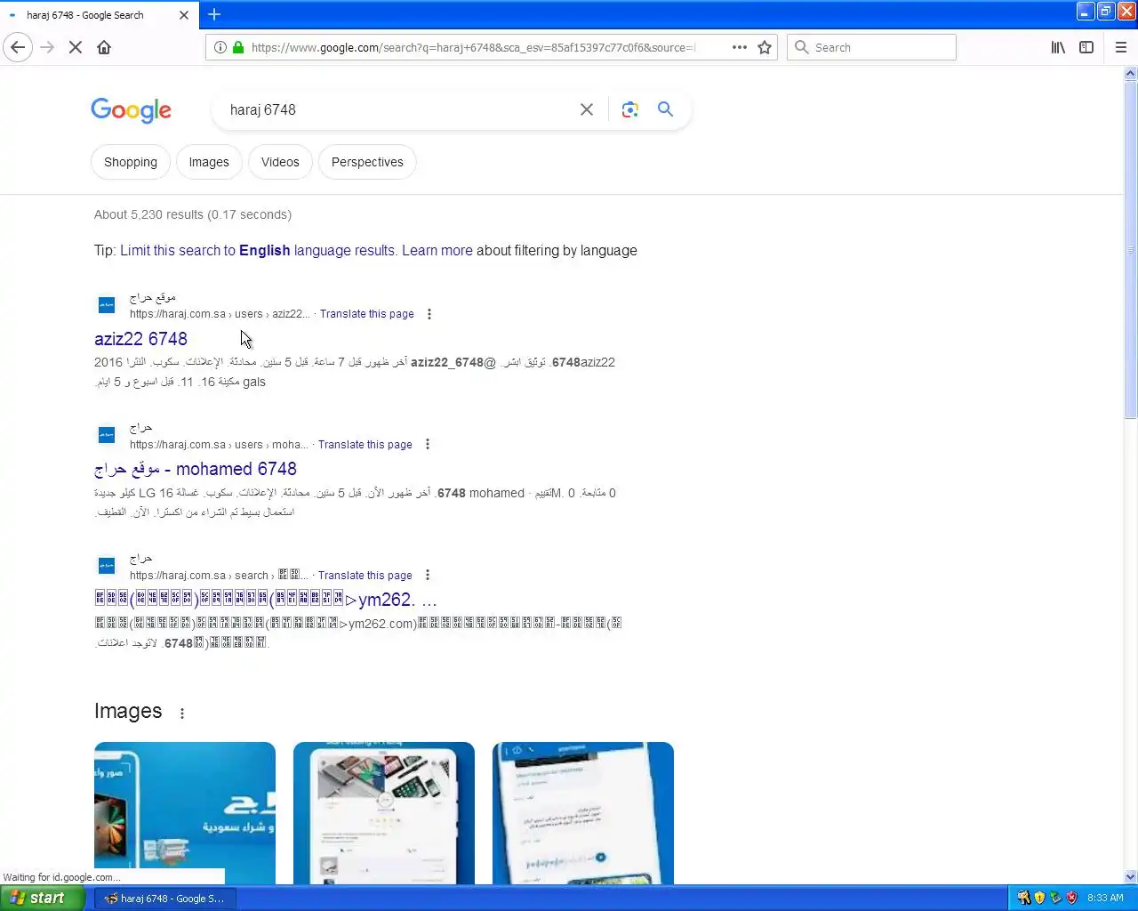Screen dimensions: 1138x911
Task: Open options for aziz22 6748 result
Action: pyautogui.click(x=429, y=314)
